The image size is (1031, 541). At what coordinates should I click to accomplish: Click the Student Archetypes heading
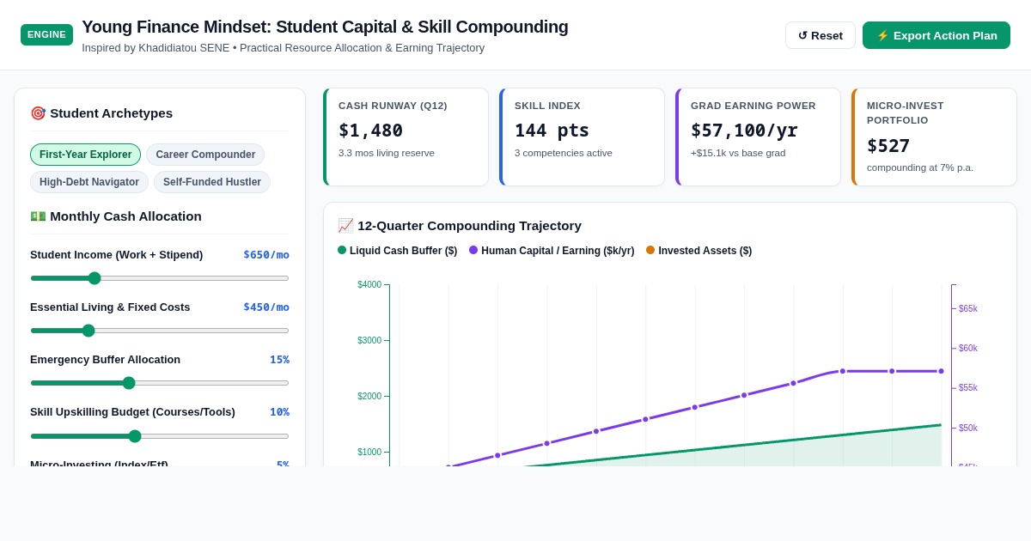click(x=101, y=113)
